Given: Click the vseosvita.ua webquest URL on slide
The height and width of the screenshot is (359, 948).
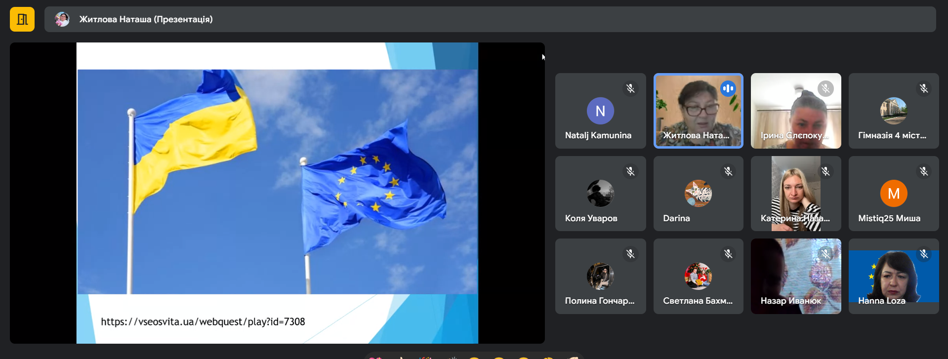Looking at the screenshot, I should pyautogui.click(x=203, y=322).
